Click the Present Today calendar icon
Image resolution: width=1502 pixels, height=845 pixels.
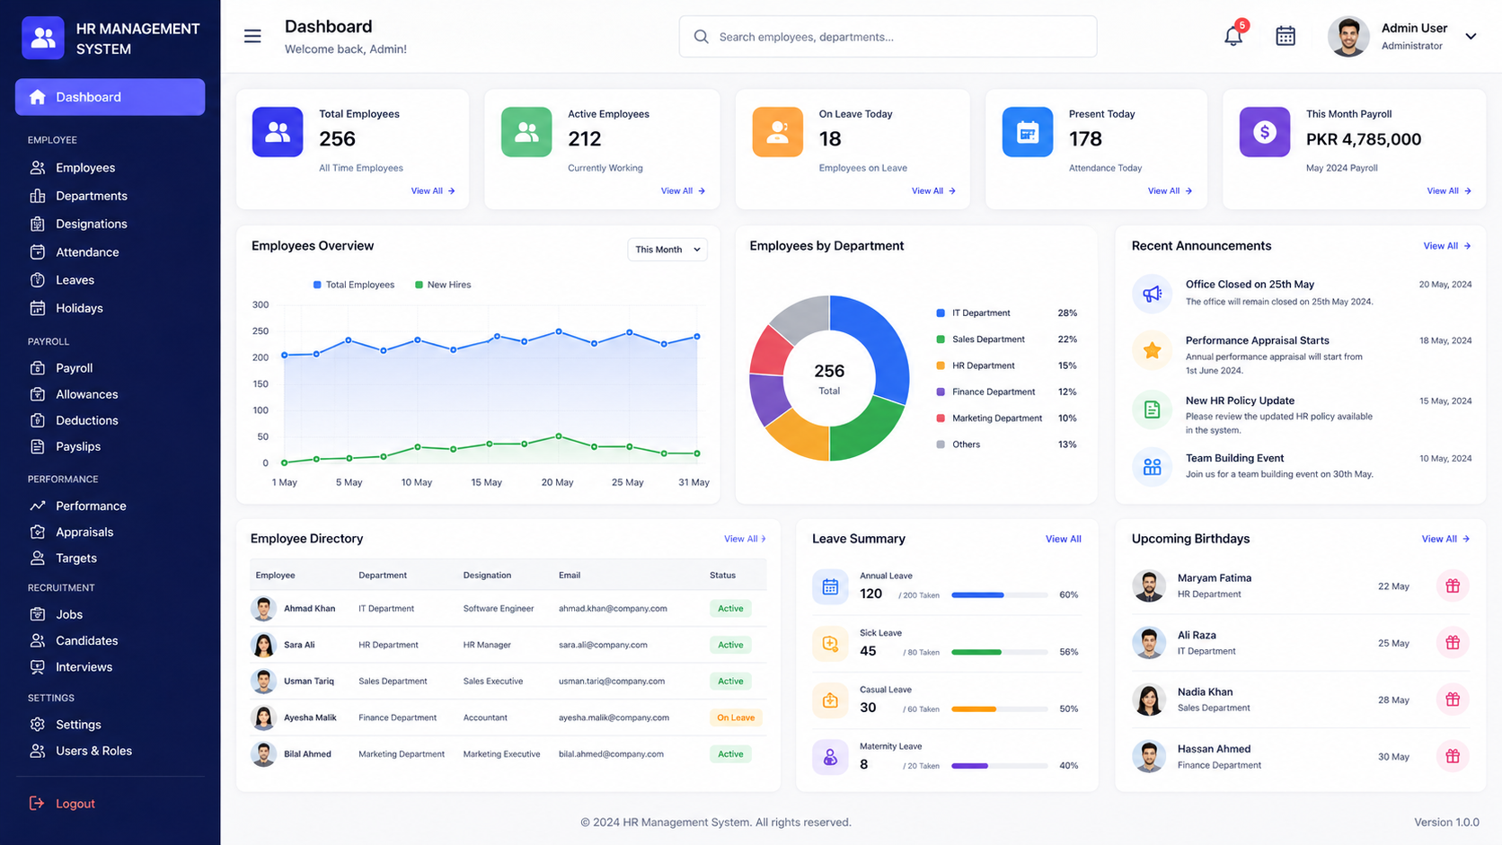tap(1027, 132)
